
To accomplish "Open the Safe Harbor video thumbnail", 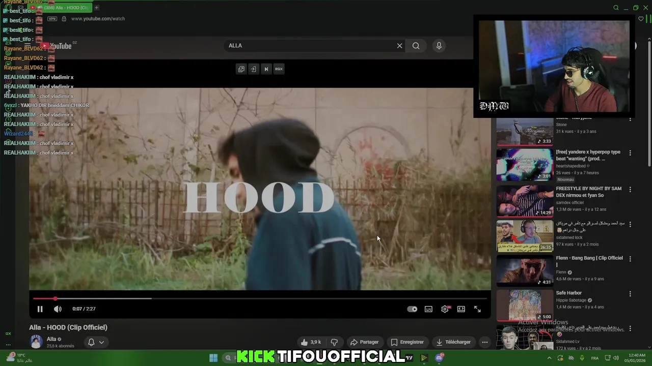I will [x=525, y=306].
